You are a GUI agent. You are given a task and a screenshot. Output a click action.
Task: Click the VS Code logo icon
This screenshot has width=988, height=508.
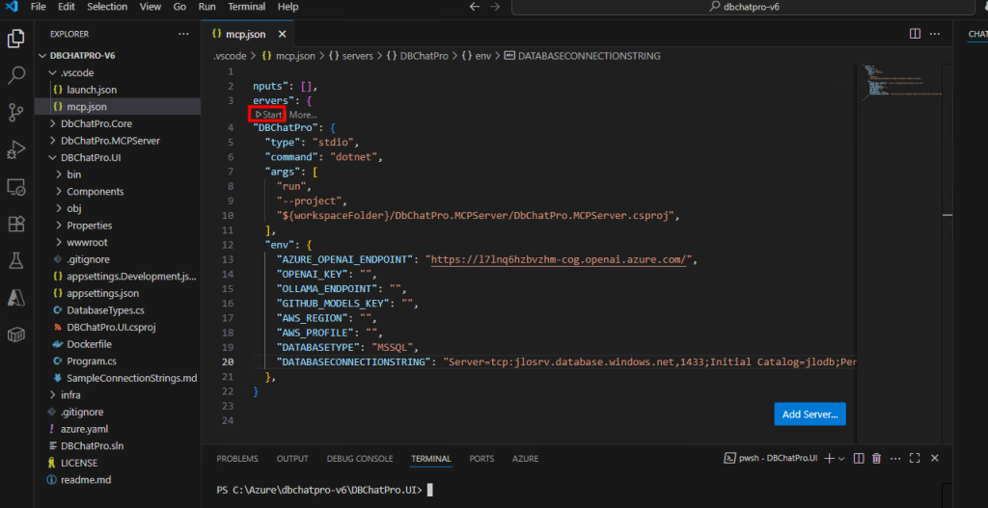point(11,7)
